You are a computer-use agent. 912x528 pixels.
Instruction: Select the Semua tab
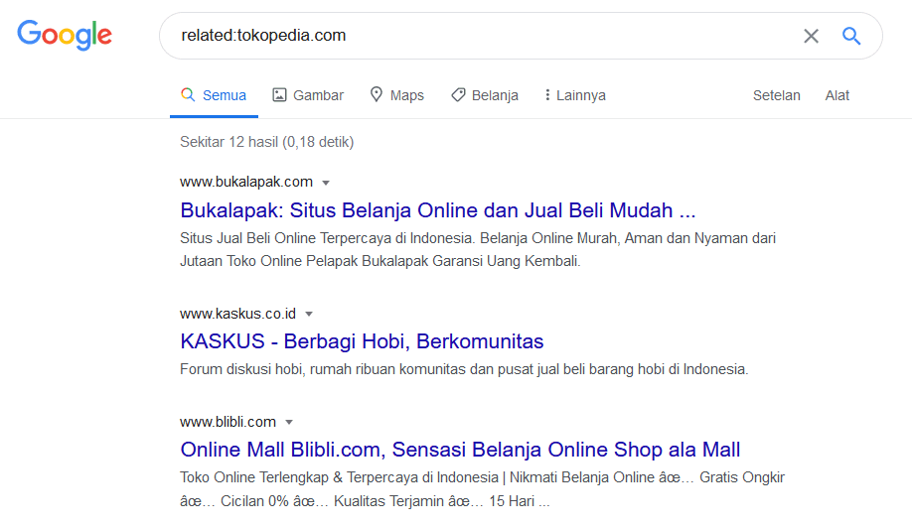click(x=214, y=95)
